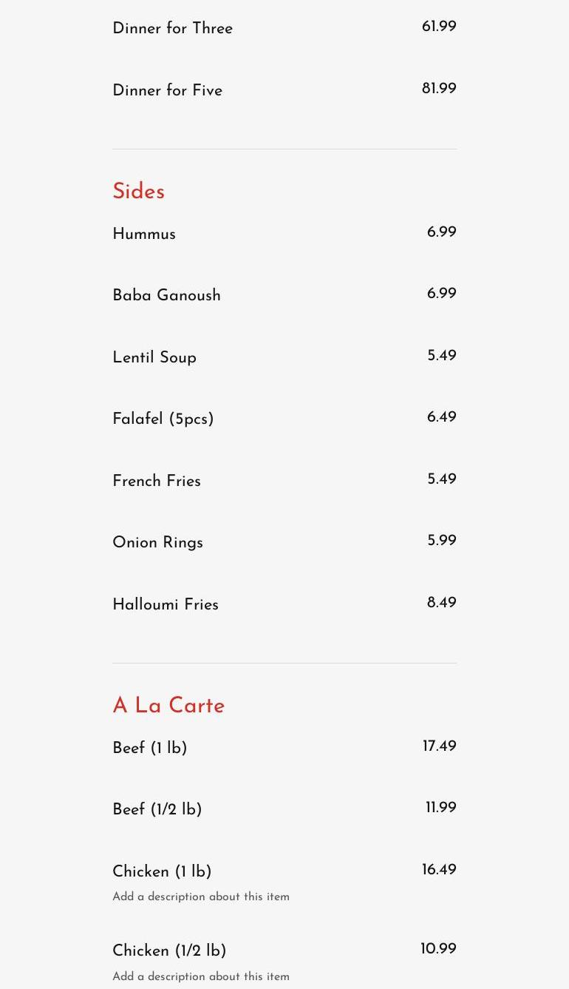
Task: Click the description under Chicken (1 lb)
Action: 201,897
